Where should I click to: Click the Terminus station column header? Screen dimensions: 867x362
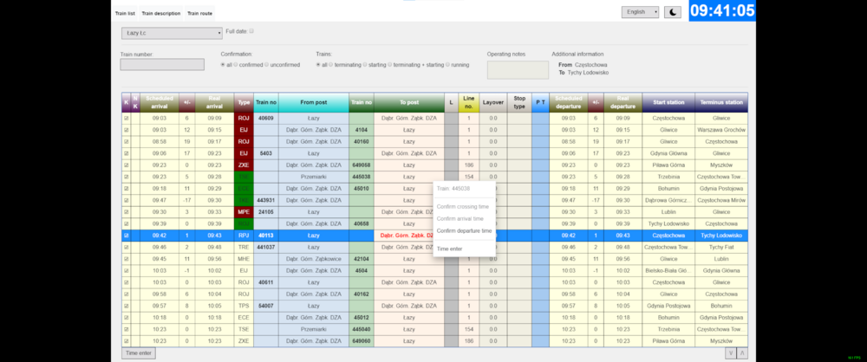721,102
